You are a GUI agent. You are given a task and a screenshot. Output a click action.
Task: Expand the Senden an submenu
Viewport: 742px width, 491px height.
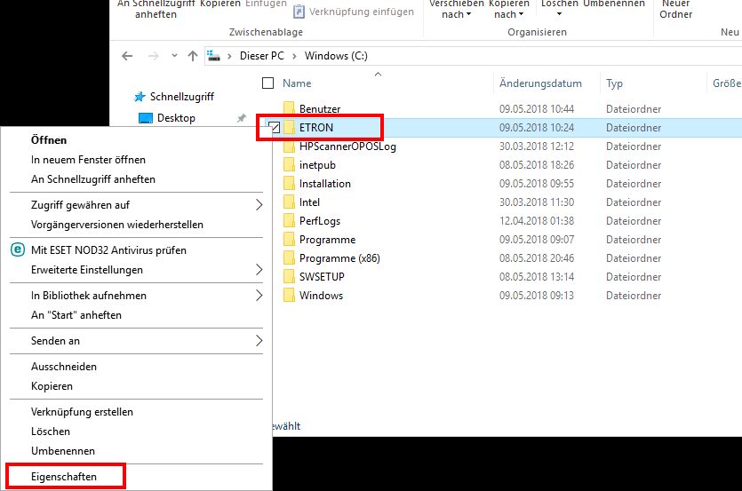259,341
